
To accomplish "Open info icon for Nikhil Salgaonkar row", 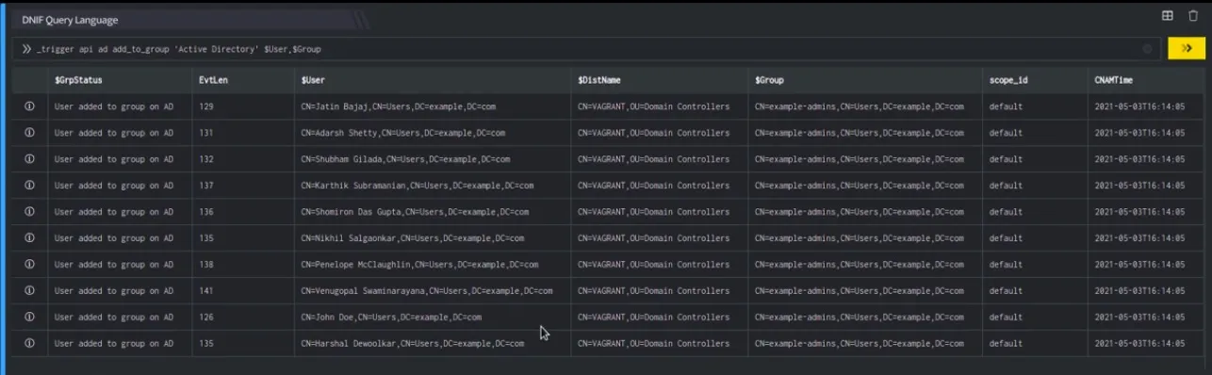I will click(29, 238).
